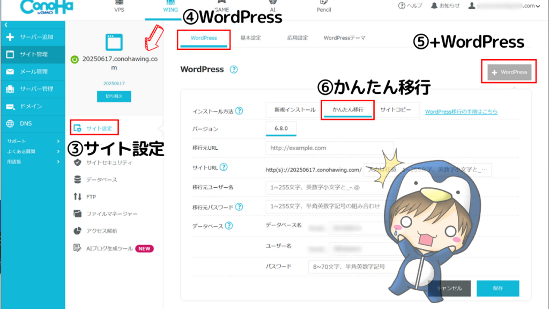Switch to the 応用設定 tab
This screenshot has height=309, width=549.
[297, 38]
